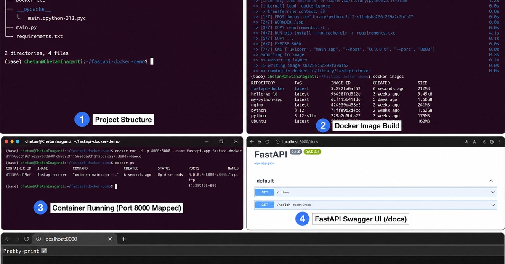Open the /openapi.json link
Viewport: 505px width, 264px height.
click(264, 163)
